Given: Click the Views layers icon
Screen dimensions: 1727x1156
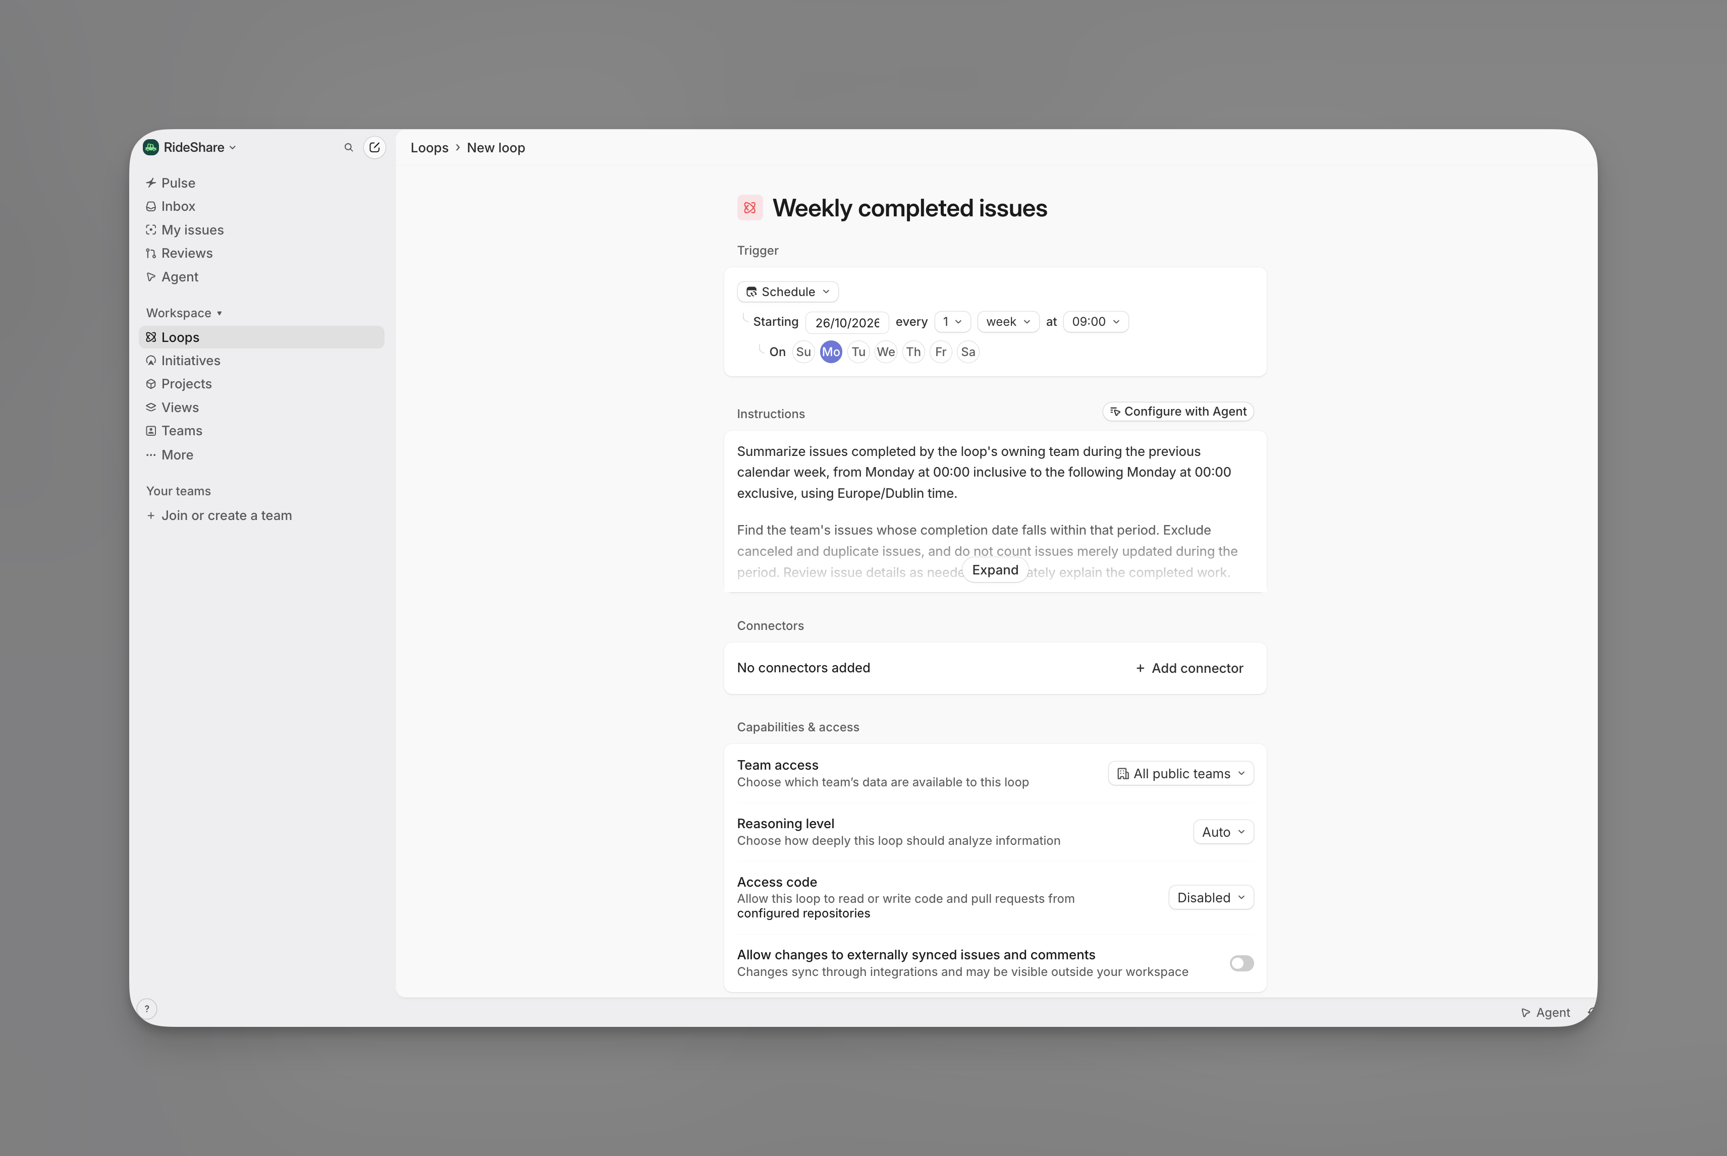Looking at the screenshot, I should 151,408.
